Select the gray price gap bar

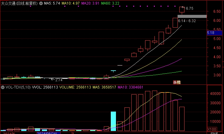tap(192, 16)
